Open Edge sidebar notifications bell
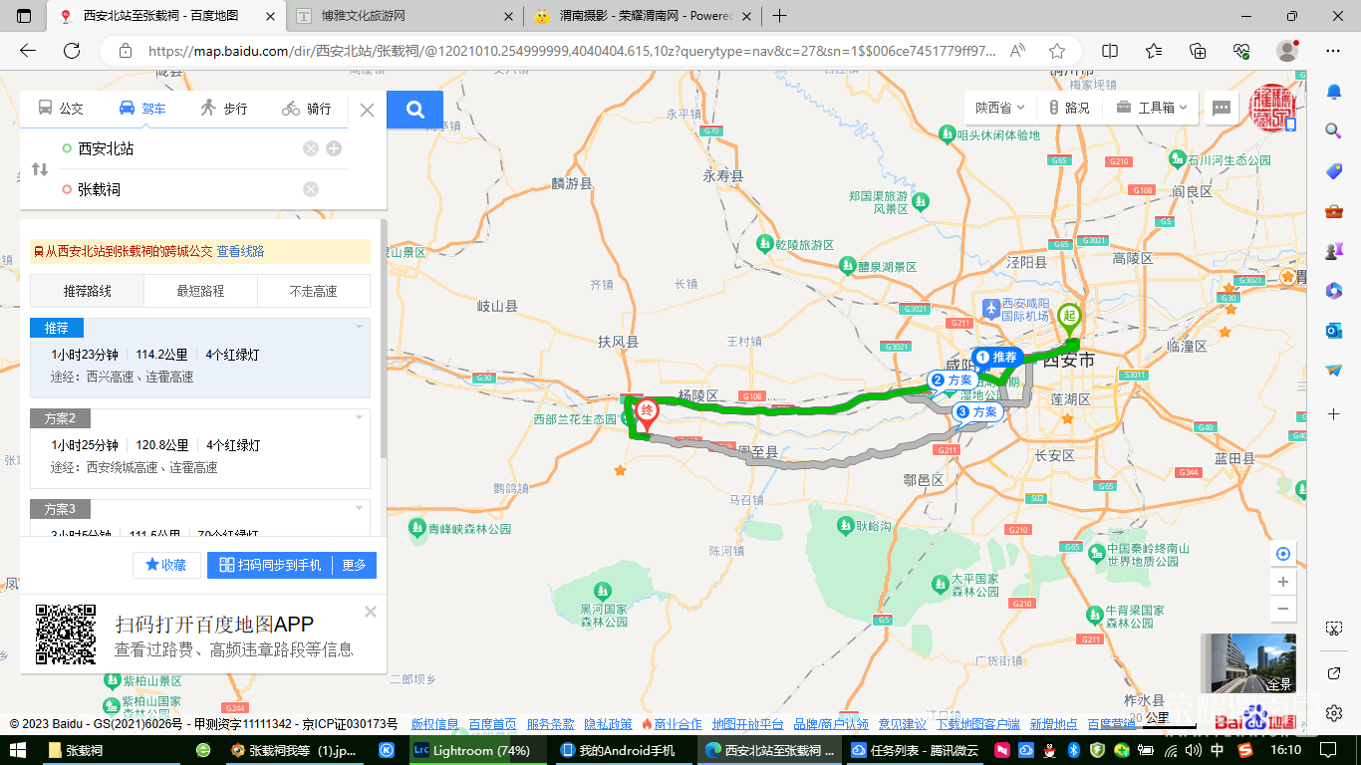The height and width of the screenshot is (765, 1361). (1334, 92)
